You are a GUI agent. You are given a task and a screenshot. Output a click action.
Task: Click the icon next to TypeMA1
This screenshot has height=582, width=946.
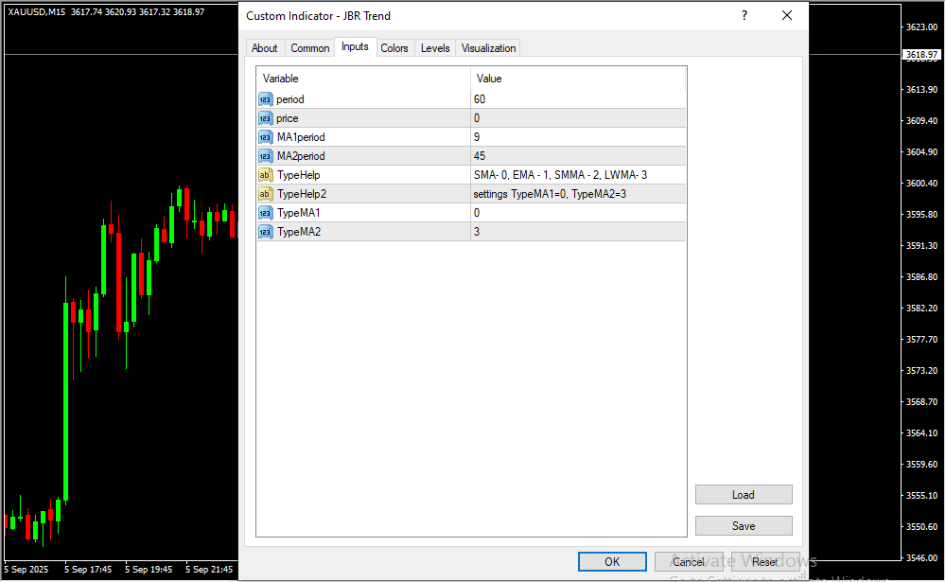(x=265, y=213)
